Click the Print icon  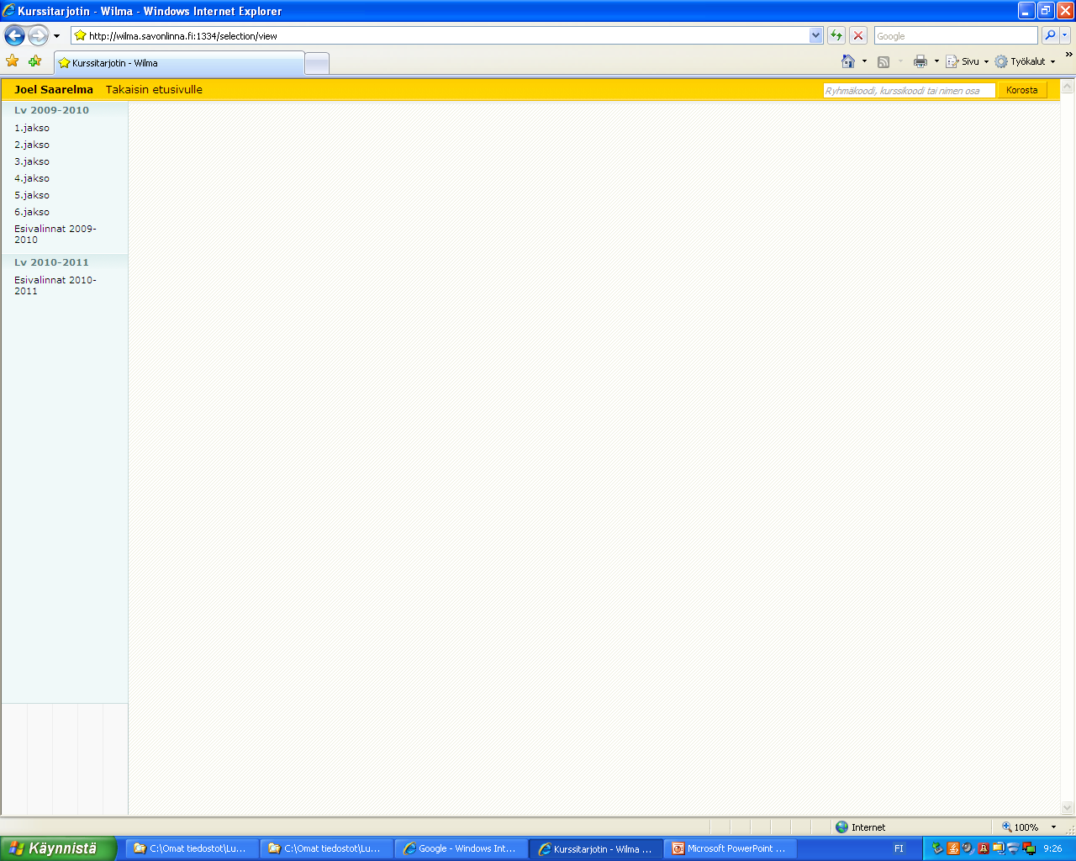(920, 61)
